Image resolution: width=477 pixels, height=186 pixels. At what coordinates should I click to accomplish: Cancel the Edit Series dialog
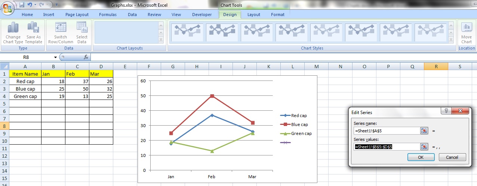452,157
